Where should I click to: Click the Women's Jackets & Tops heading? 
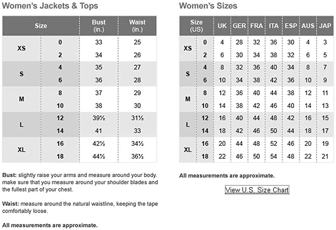[x=50, y=6]
